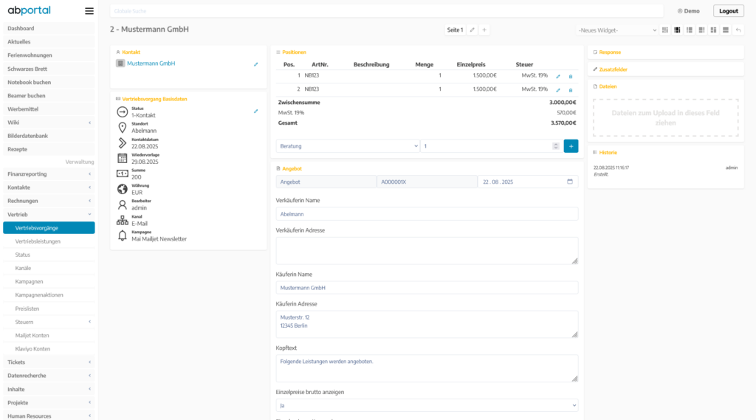Image resolution: width=756 pixels, height=420 pixels.
Task: Open the calendar picker for Angebot date
Action: click(x=569, y=182)
